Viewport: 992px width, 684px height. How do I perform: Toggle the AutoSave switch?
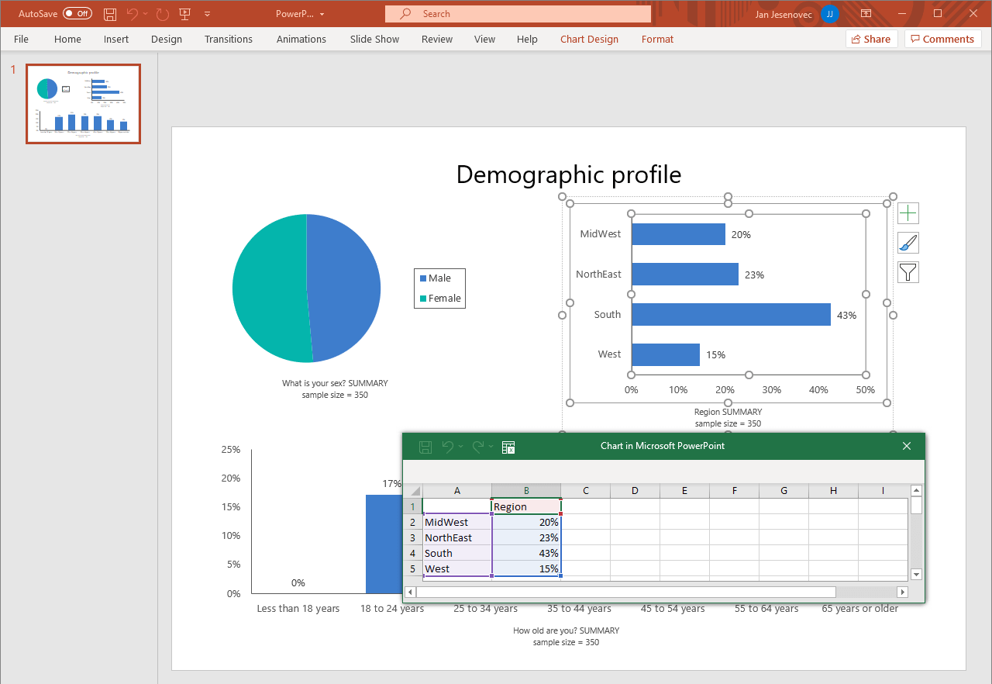[x=77, y=14]
